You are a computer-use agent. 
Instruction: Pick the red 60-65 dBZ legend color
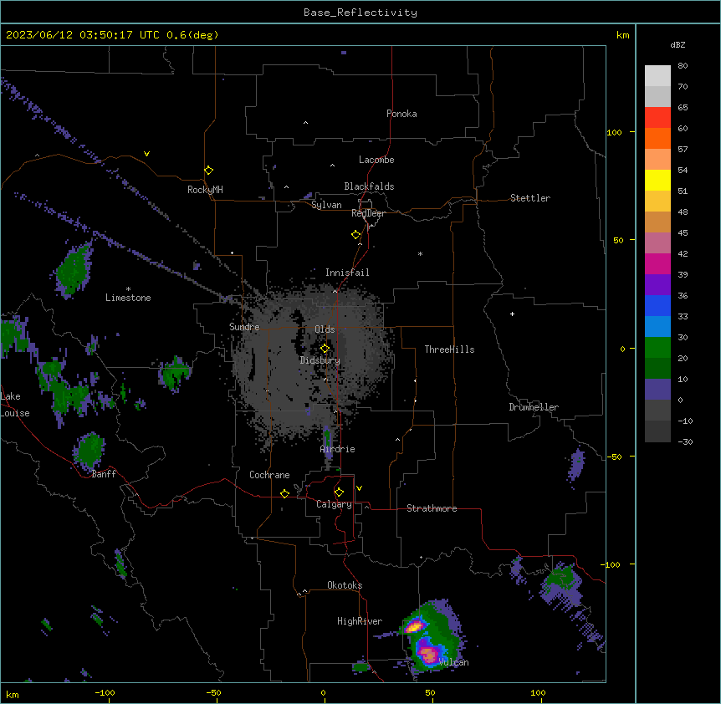coord(657,118)
